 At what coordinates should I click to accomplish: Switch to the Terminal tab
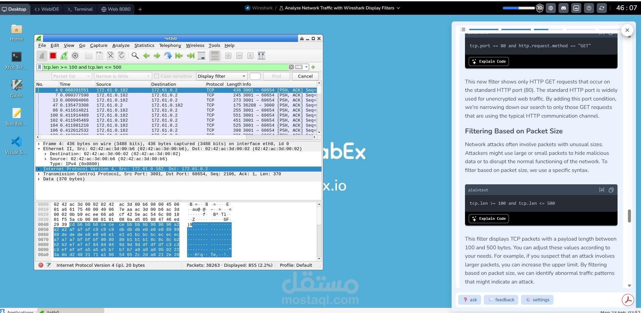click(80, 9)
